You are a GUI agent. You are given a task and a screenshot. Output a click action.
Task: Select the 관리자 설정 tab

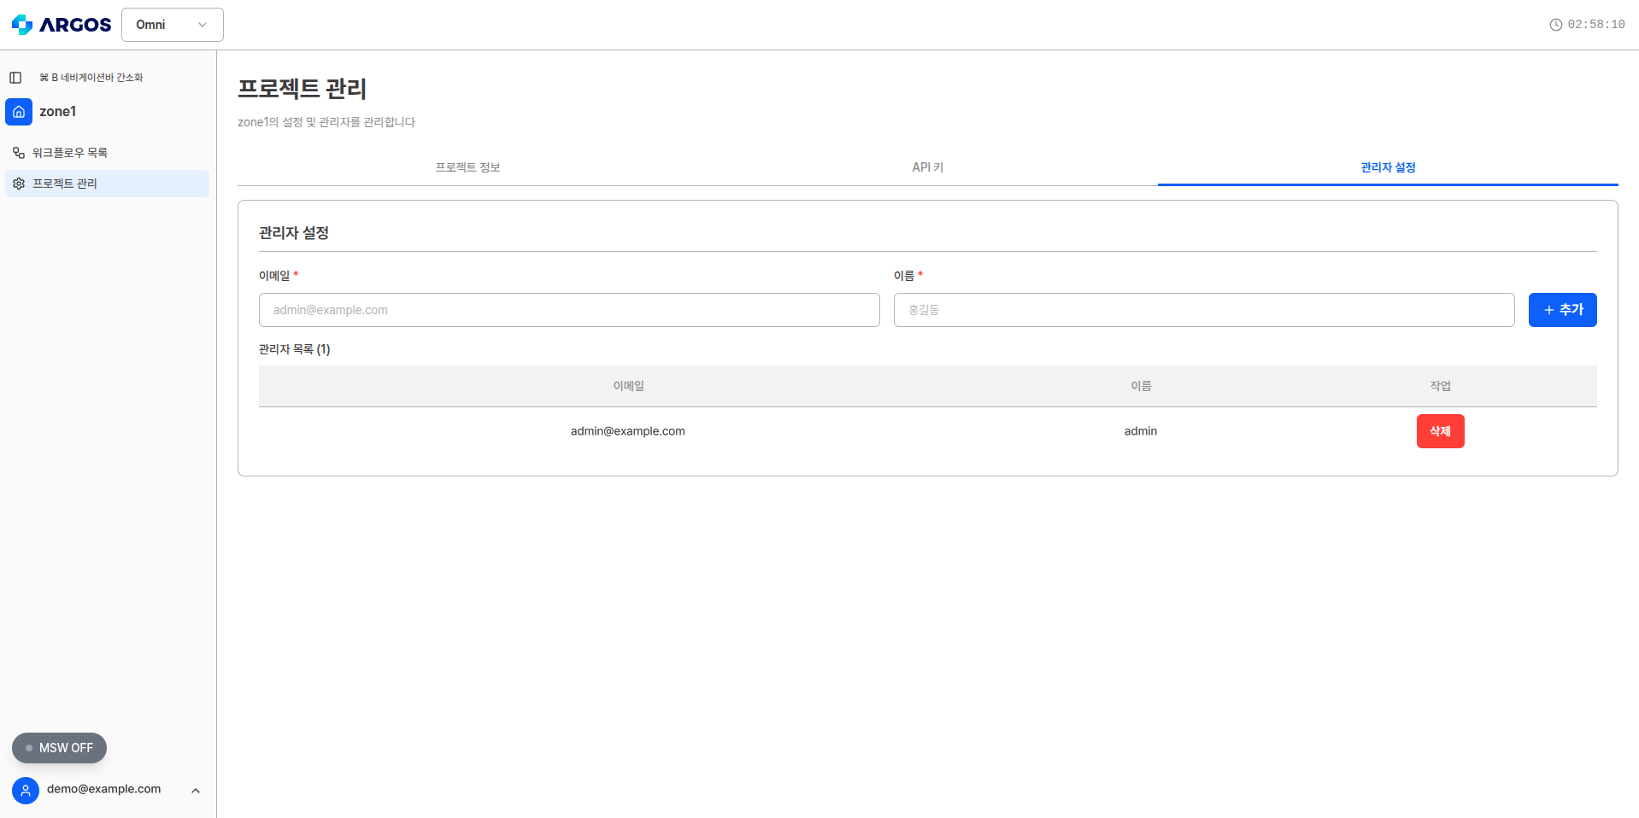(x=1388, y=167)
